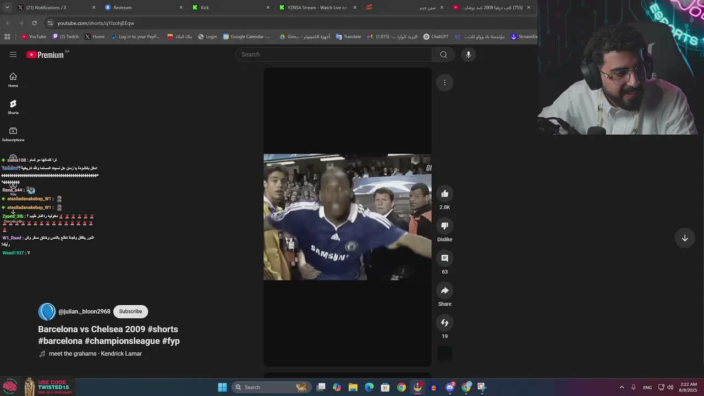Open the Translate bookmark
This screenshot has height=396, width=704.
click(x=348, y=37)
